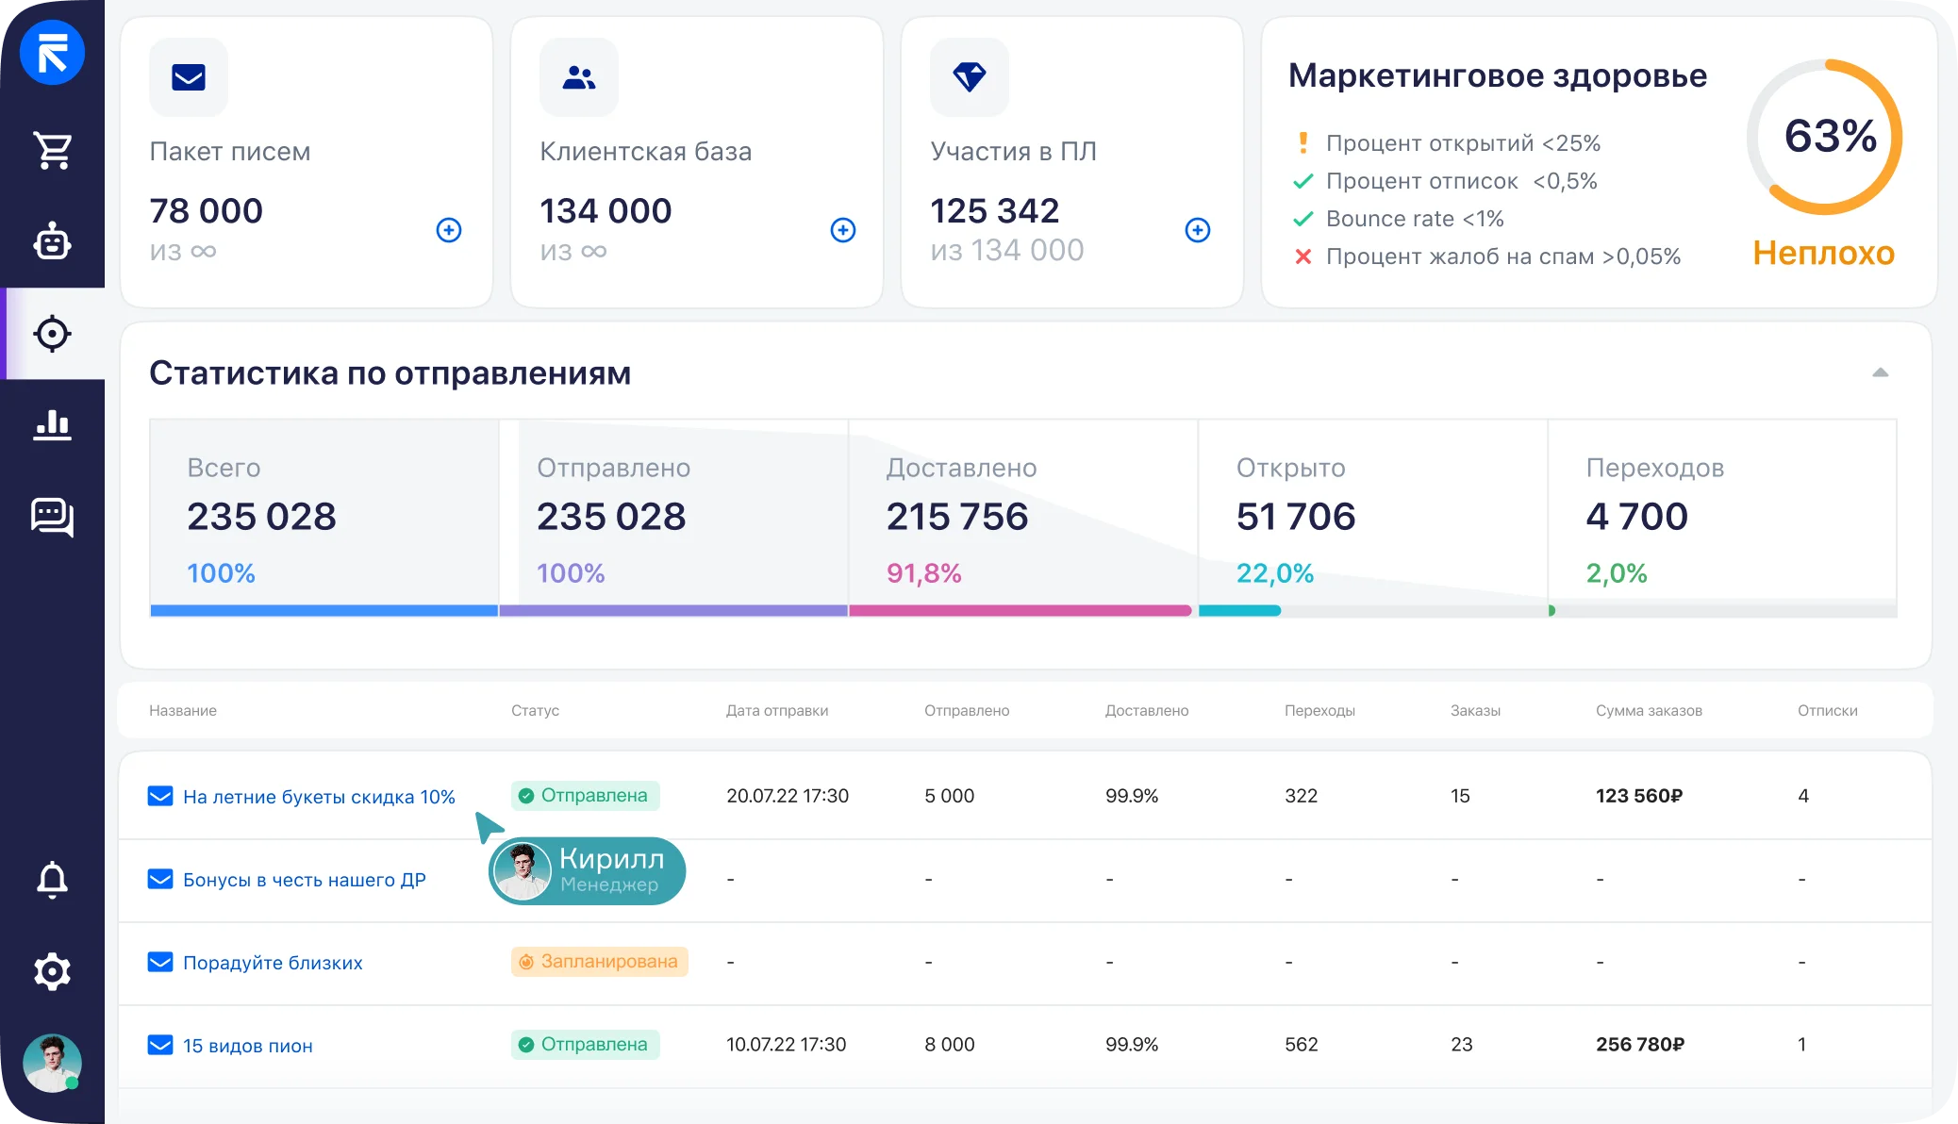Open campaign Бонусы в честь нашего ДР

point(305,879)
